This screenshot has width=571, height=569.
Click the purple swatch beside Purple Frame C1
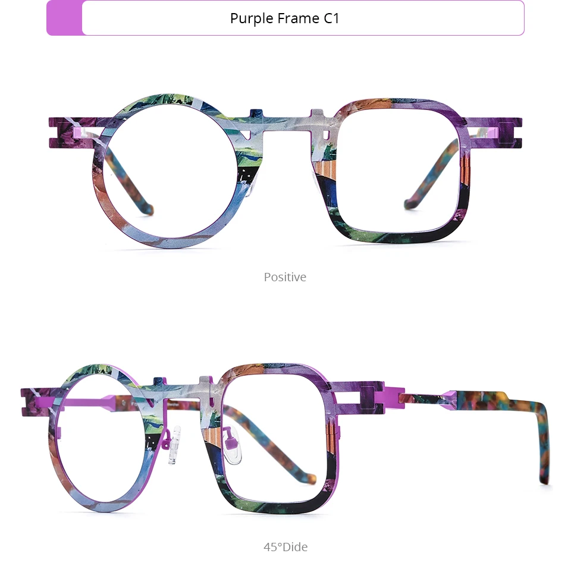(64, 18)
